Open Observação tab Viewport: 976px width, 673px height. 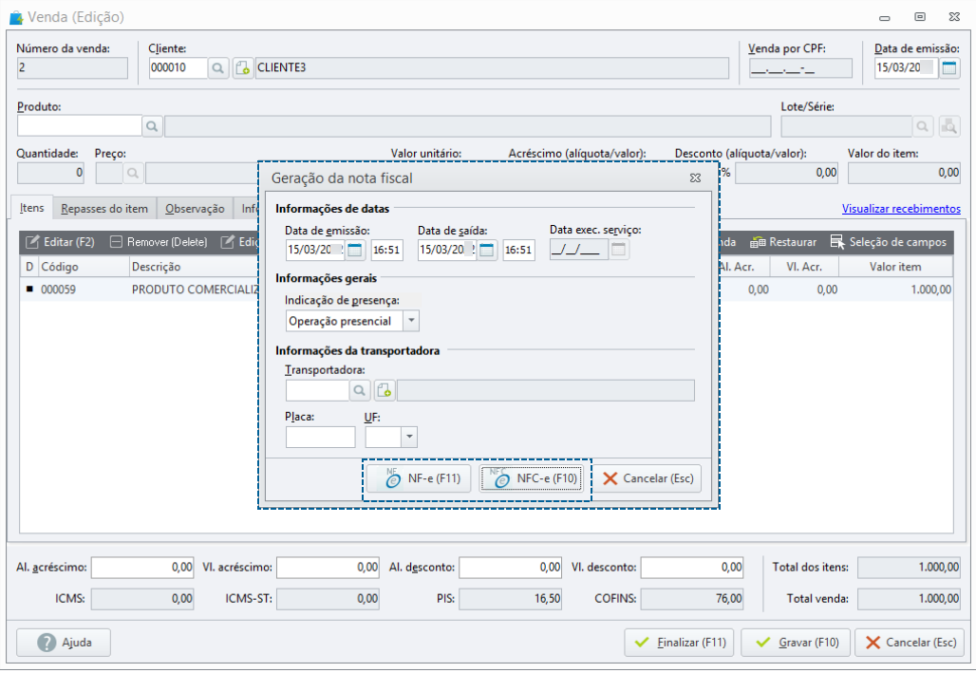[x=195, y=209]
